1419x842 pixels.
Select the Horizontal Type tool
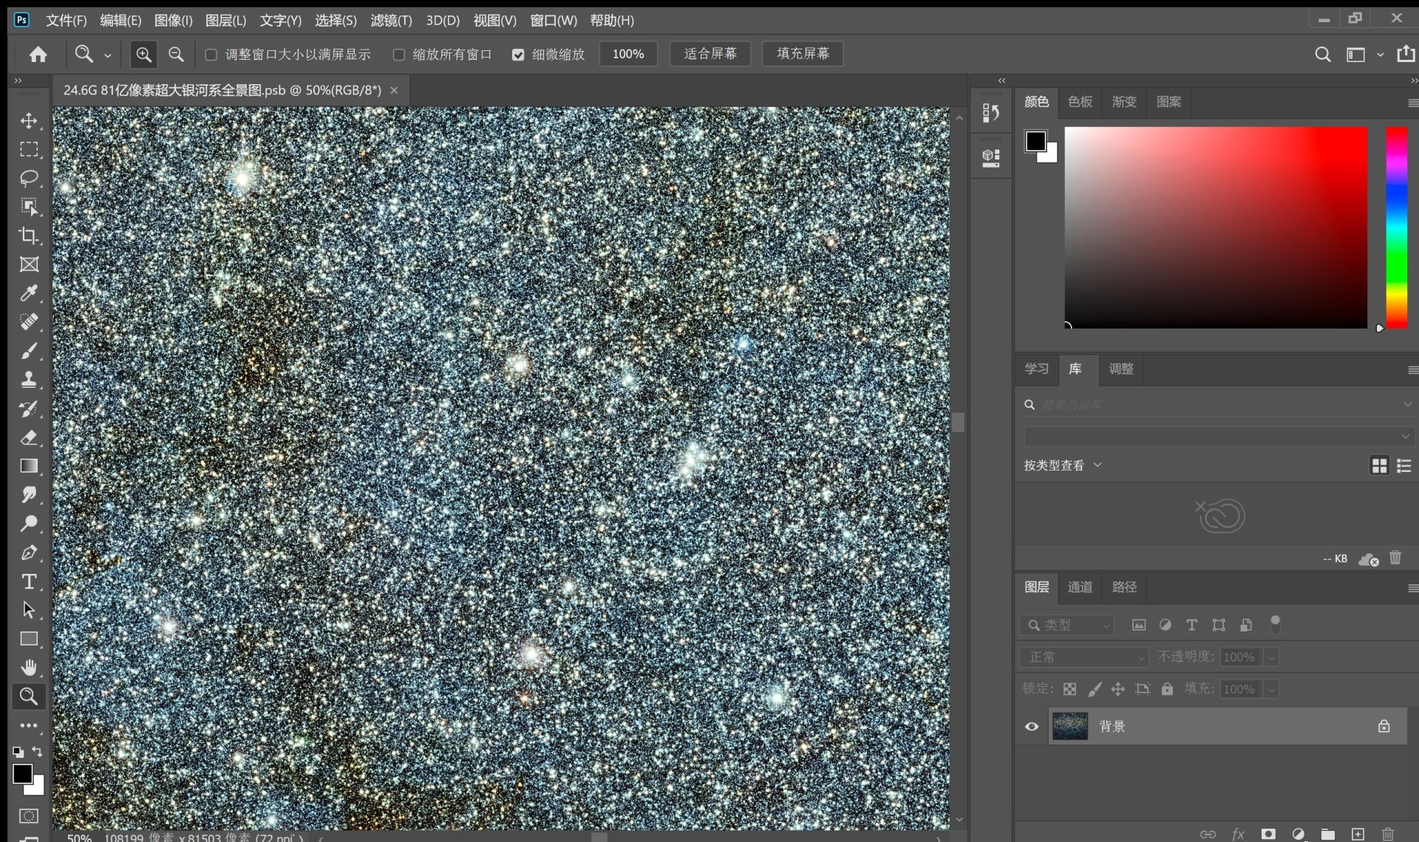click(x=29, y=581)
